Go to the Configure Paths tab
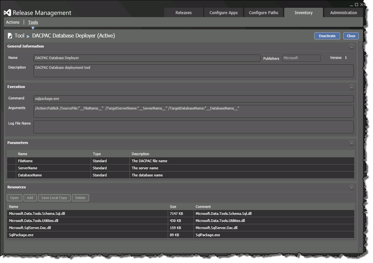Screen dimensions: 373x263 [263, 13]
